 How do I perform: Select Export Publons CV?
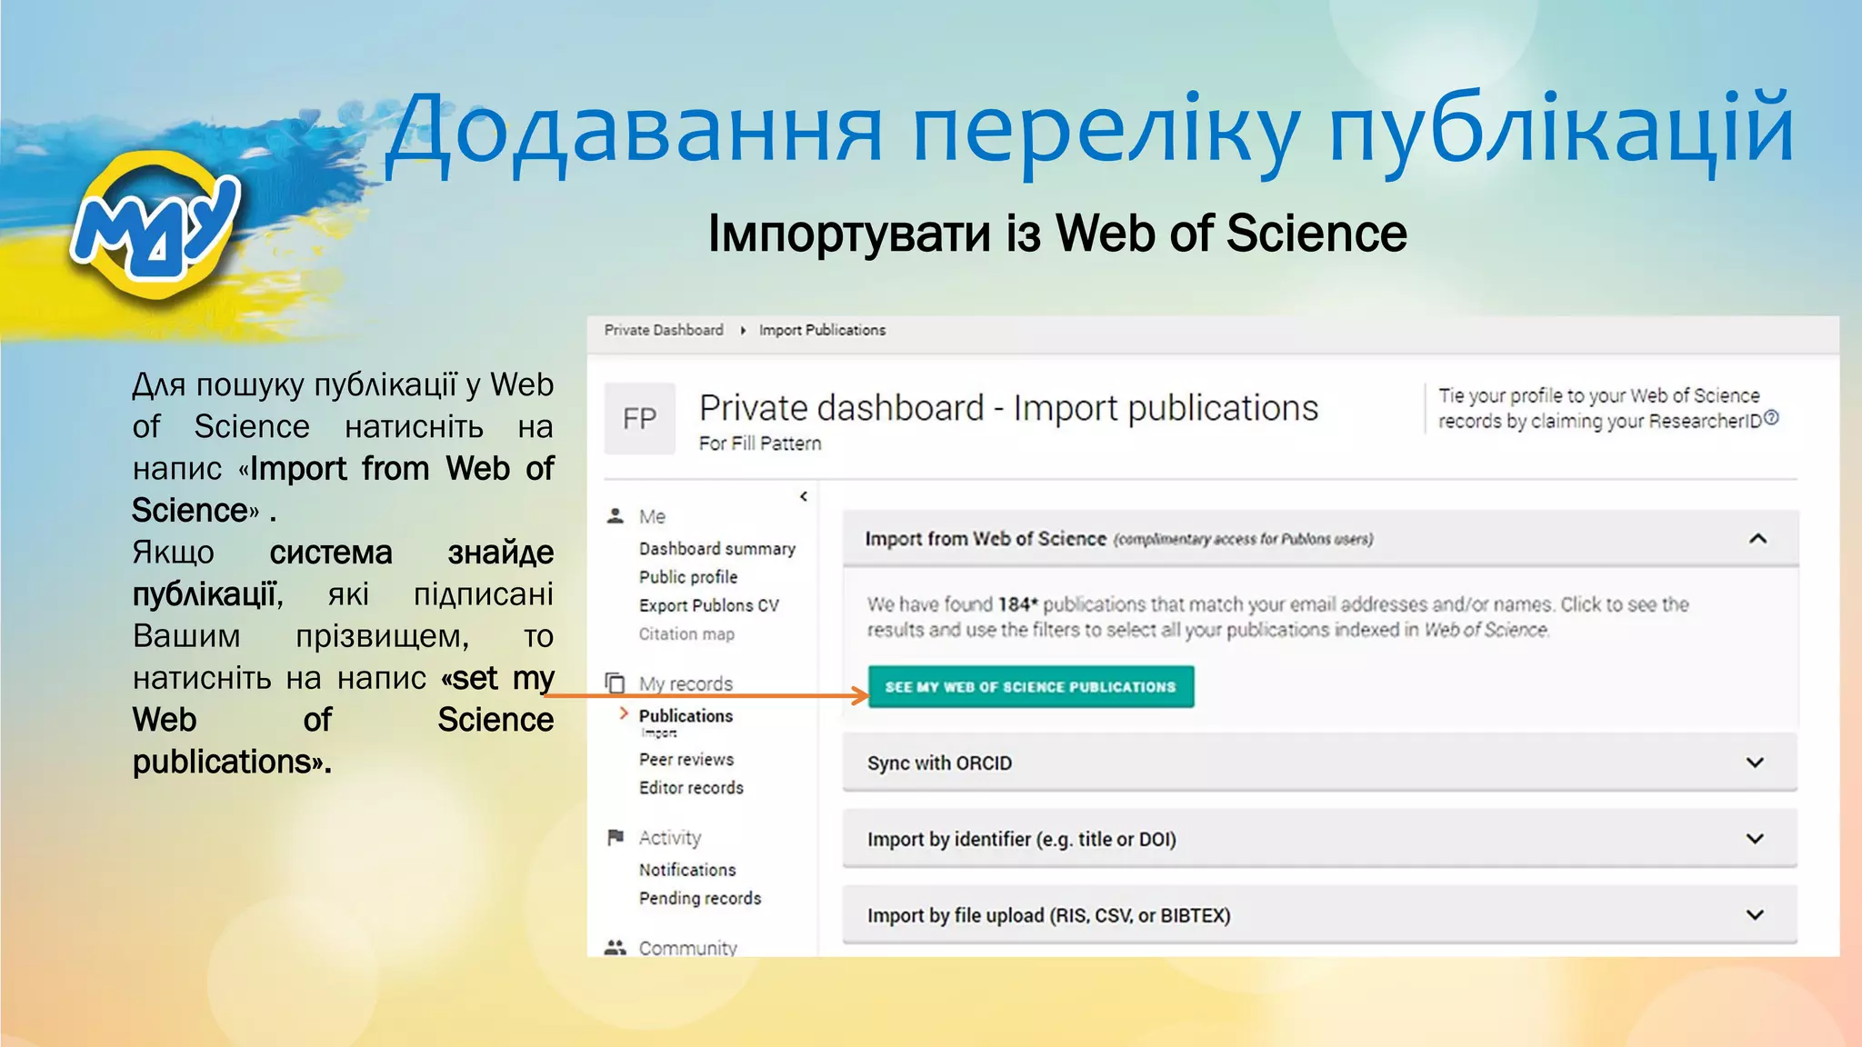pyautogui.click(x=709, y=605)
